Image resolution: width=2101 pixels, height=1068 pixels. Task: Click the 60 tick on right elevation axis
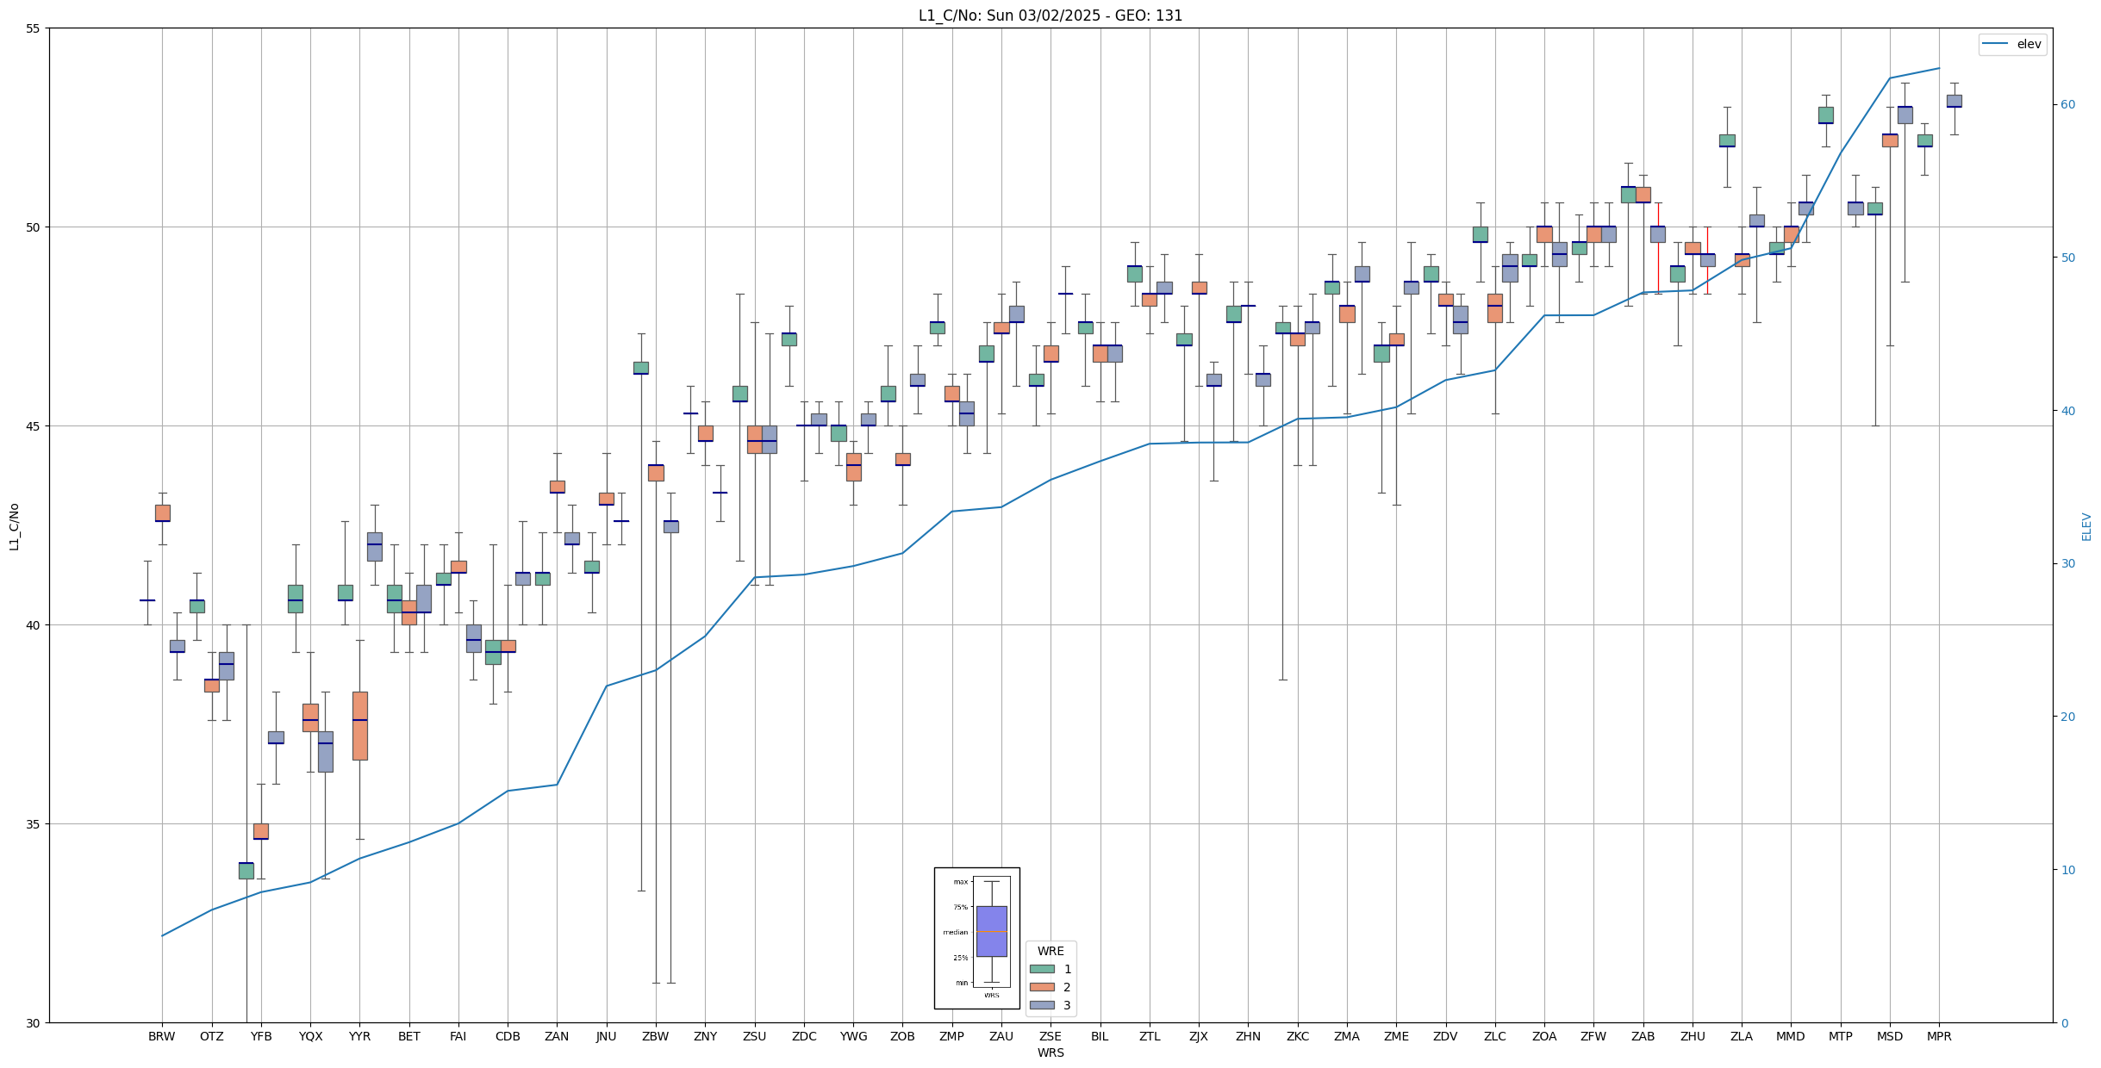[x=2067, y=105]
